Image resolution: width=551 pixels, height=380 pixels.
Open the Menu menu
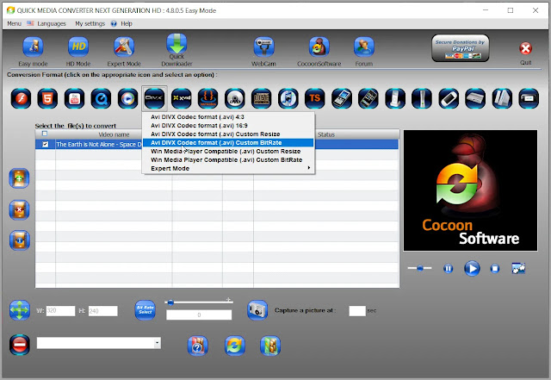[14, 23]
